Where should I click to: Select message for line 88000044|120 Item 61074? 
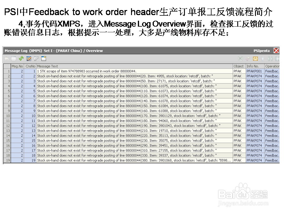click(134, 96)
